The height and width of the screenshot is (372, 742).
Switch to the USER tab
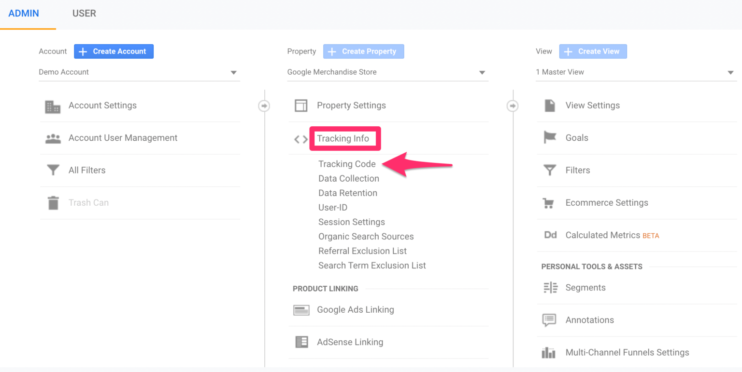pyautogui.click(x=84, y=13)
